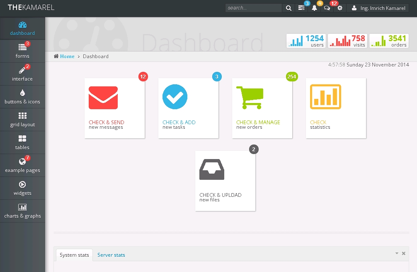Select the System stats tab
The image size is (417, 272).
pyautogui.click(x=74, y=255)
